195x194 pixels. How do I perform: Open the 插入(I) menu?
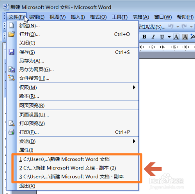tap(78, 17)
